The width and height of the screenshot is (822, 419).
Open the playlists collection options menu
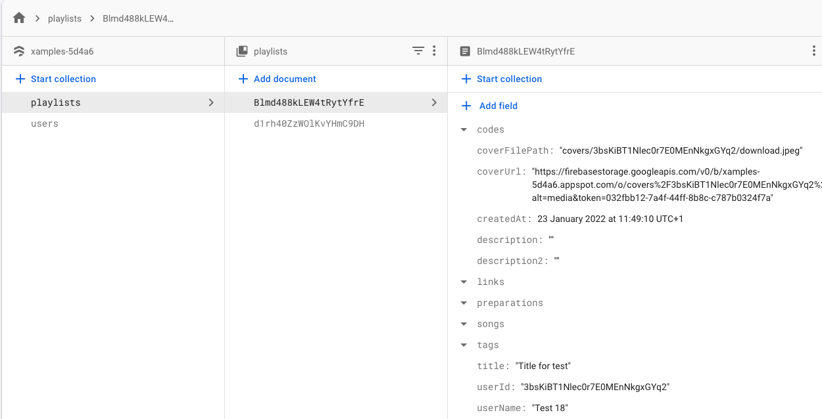coord(434,51)
